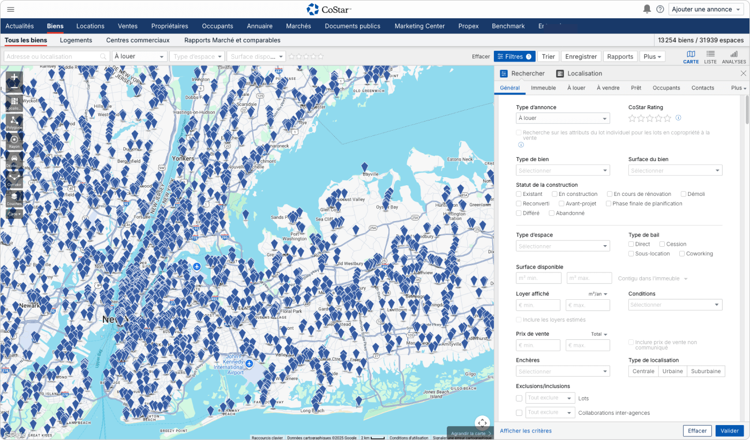Open the hamburger main menu
750x440 pixels.
pos(11,9)
